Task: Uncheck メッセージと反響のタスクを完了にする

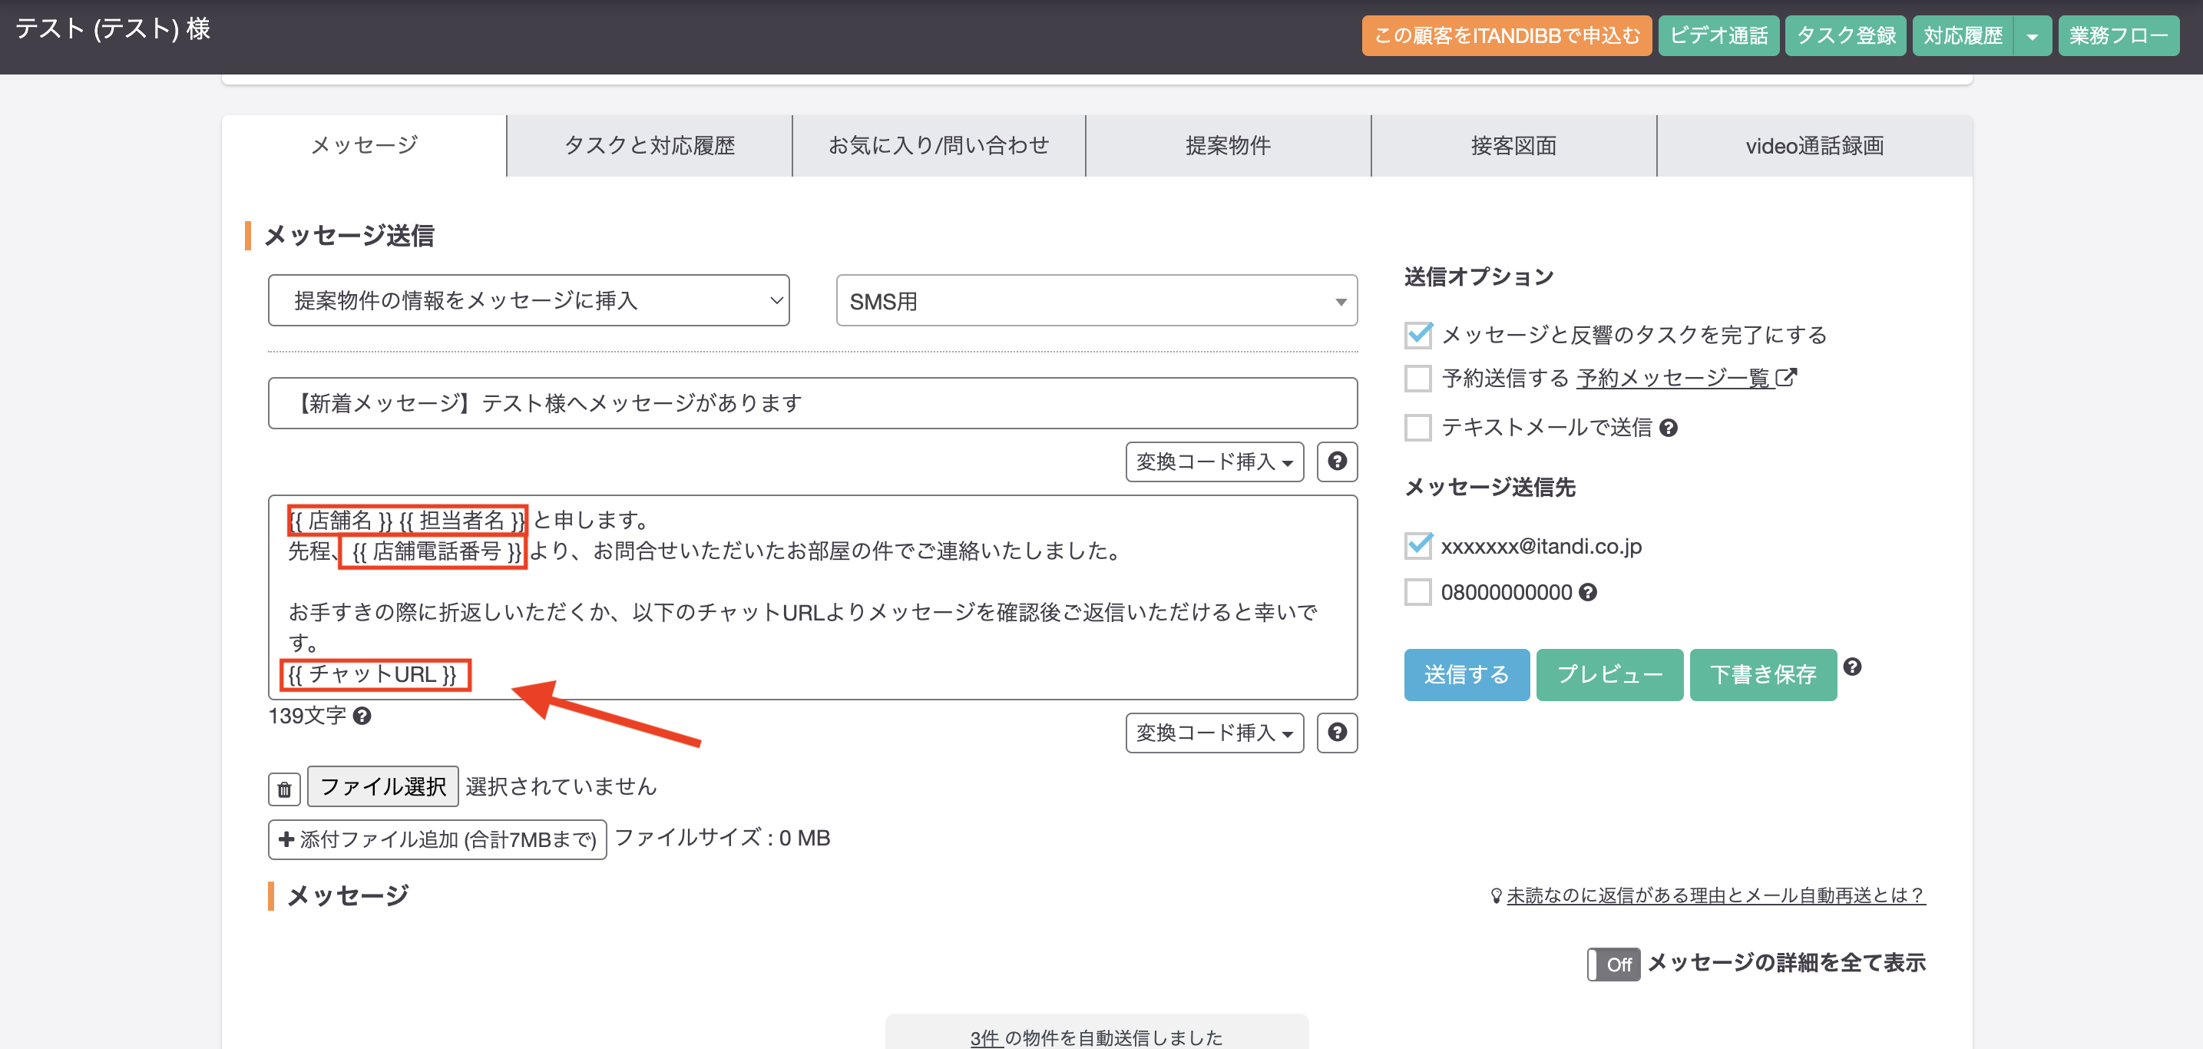Action: [1418, 335]
